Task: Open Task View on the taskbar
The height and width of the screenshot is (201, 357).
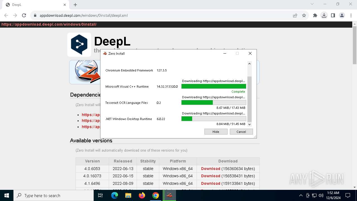Action: (x=100, y=195)
